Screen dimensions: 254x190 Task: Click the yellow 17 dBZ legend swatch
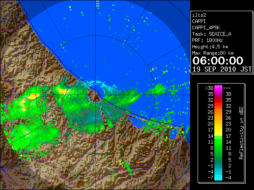click(x=218, y=130)
